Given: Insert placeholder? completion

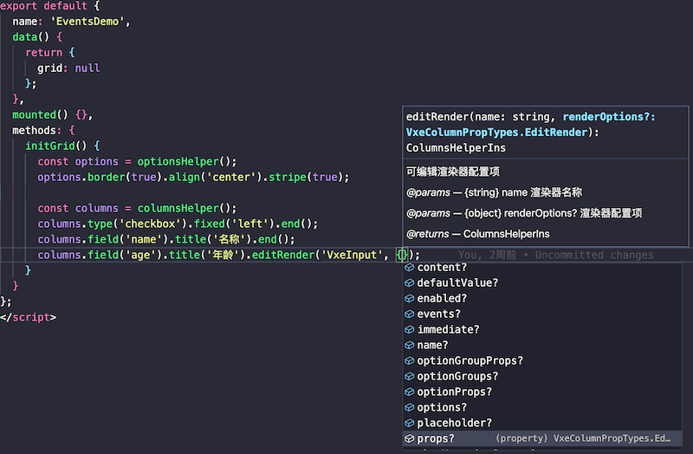Looking at the screenshot, I should tap(542, 423).
